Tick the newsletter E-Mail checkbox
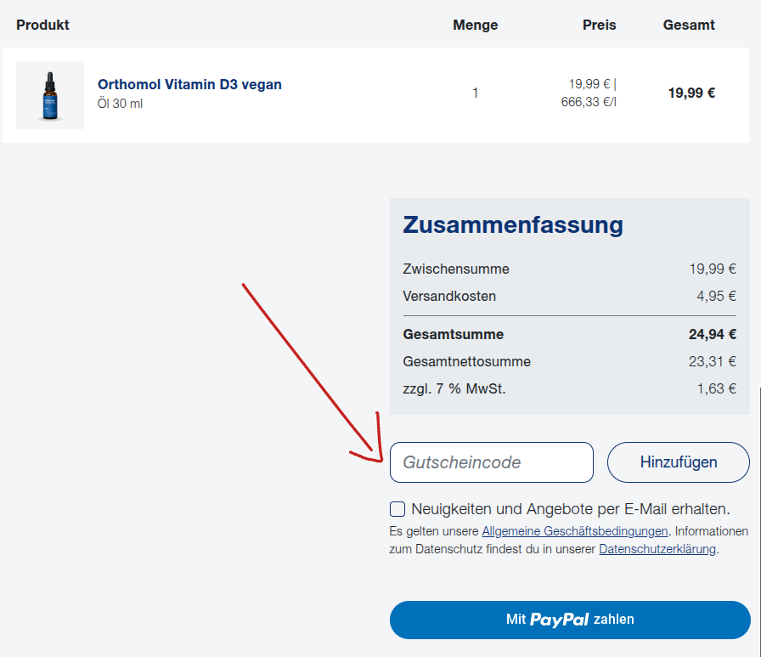 click(397, 509)
